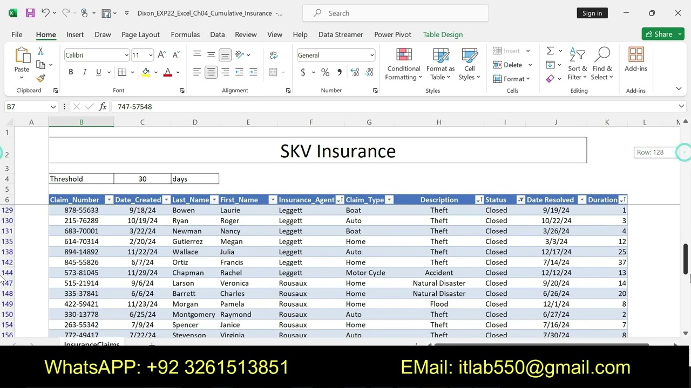Toggle Bold formatting

[x=71, y=72]
